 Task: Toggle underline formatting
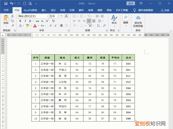pos(30,21)
